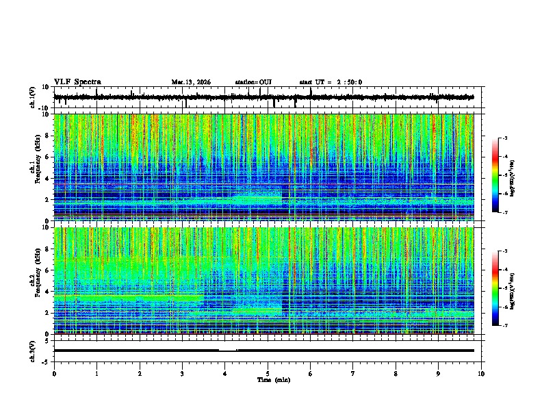Image resolution: width=542 pixels, height=419 pixels.
Task: Click the '10' tick on the time axis
Action: (481, 374)
